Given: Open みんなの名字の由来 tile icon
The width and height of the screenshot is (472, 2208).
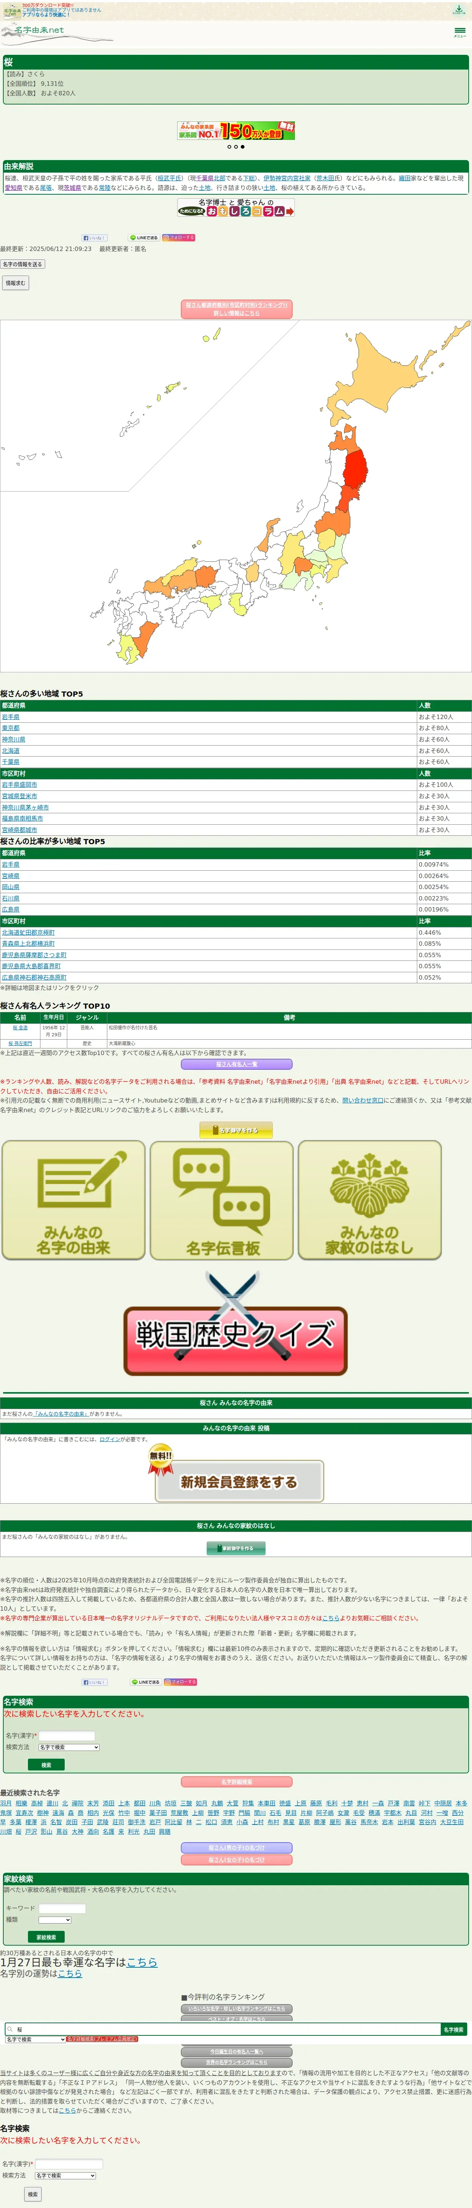Looking at the screenshot, I should click(x=74, y=1199).
